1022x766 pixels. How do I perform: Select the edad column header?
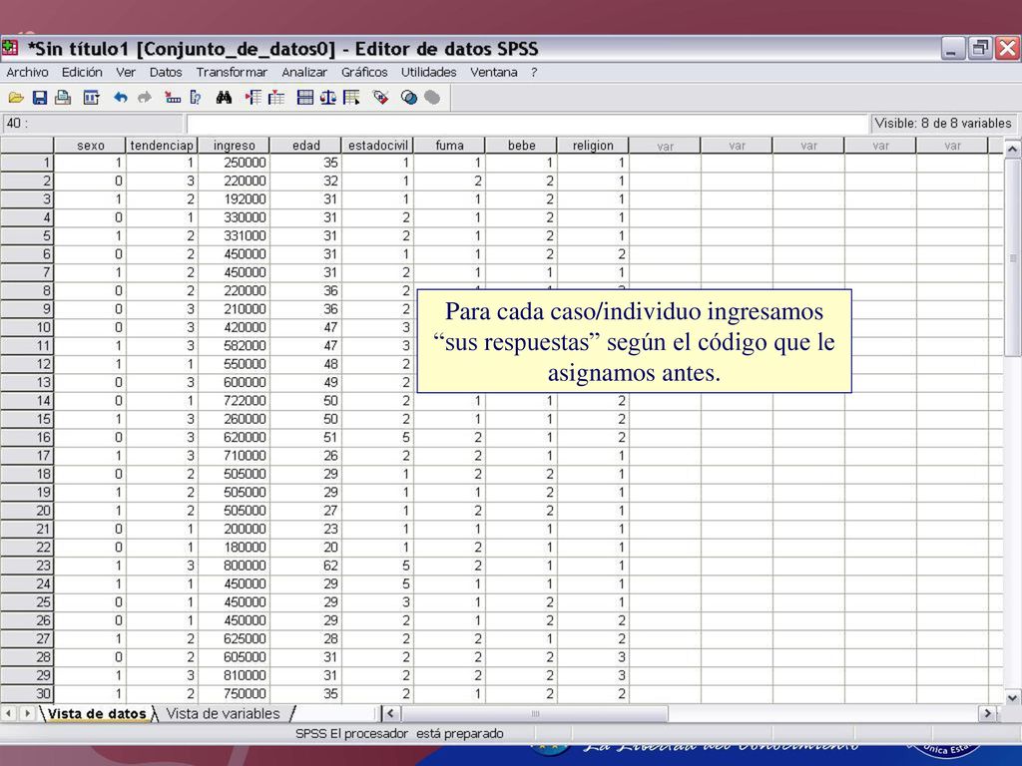click(305, 146)
